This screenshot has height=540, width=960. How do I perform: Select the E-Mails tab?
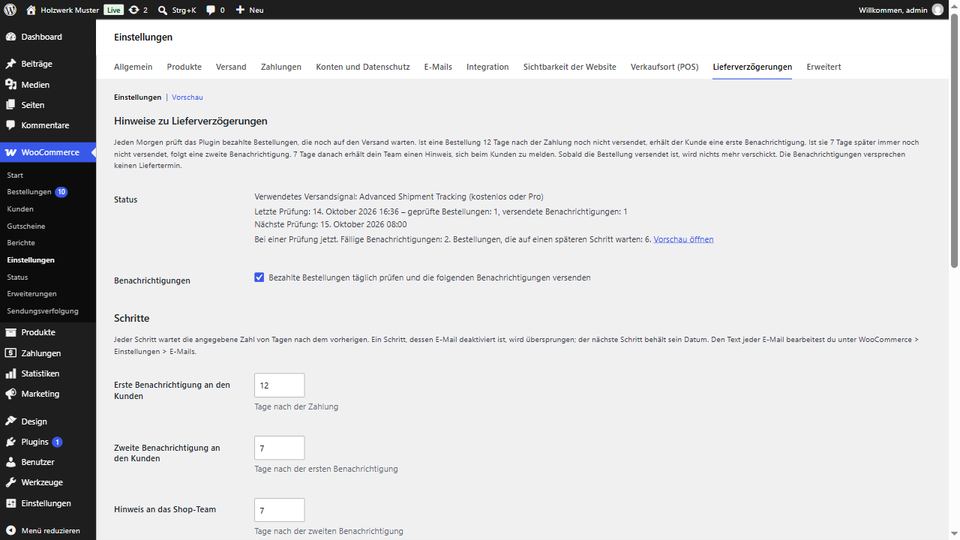(438, 67)
